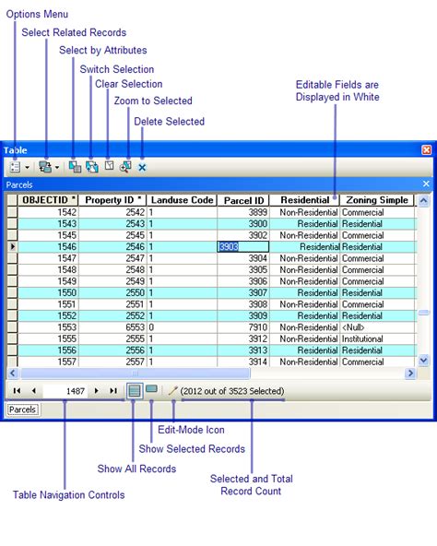Click the Landuse Code column header
The width and height of the screenshot is (437, 546).
click(x=182, y=200)
